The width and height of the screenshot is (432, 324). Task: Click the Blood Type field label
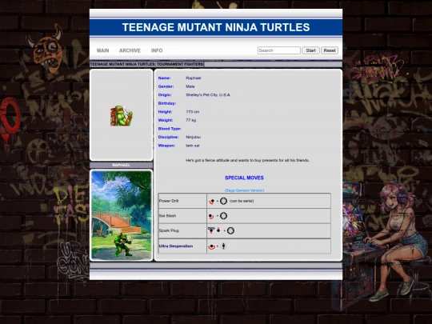point(170,129)
